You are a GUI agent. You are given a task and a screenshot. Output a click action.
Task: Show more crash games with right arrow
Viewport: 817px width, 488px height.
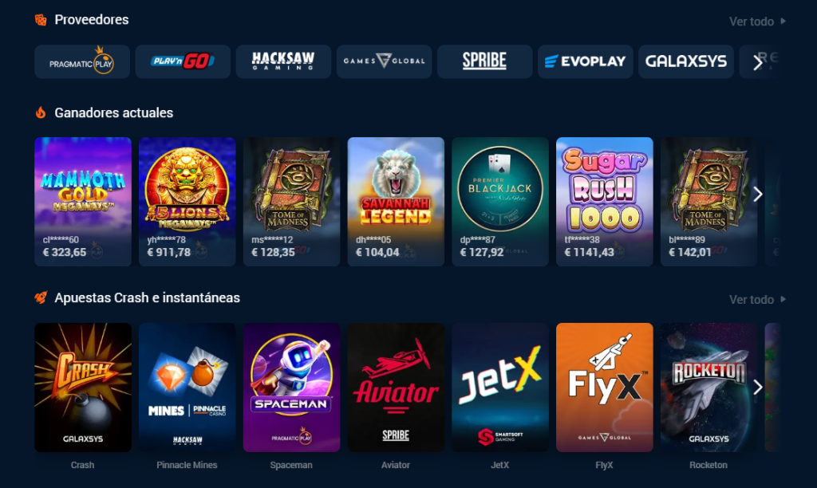[x=758, y=387]
